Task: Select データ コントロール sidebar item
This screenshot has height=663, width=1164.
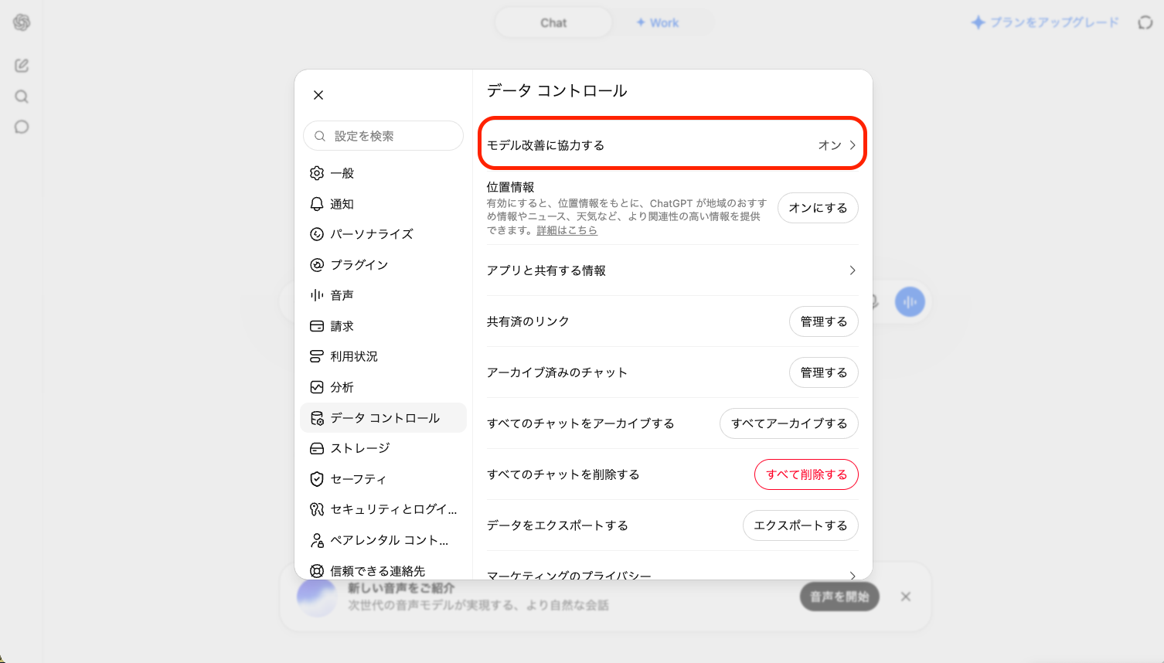Action: coord(383,418)
